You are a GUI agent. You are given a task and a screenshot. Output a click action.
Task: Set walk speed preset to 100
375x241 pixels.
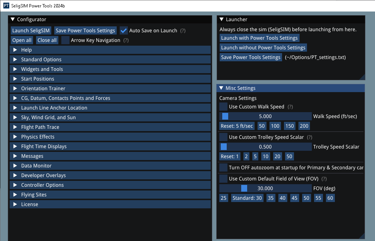pos(275,126)
